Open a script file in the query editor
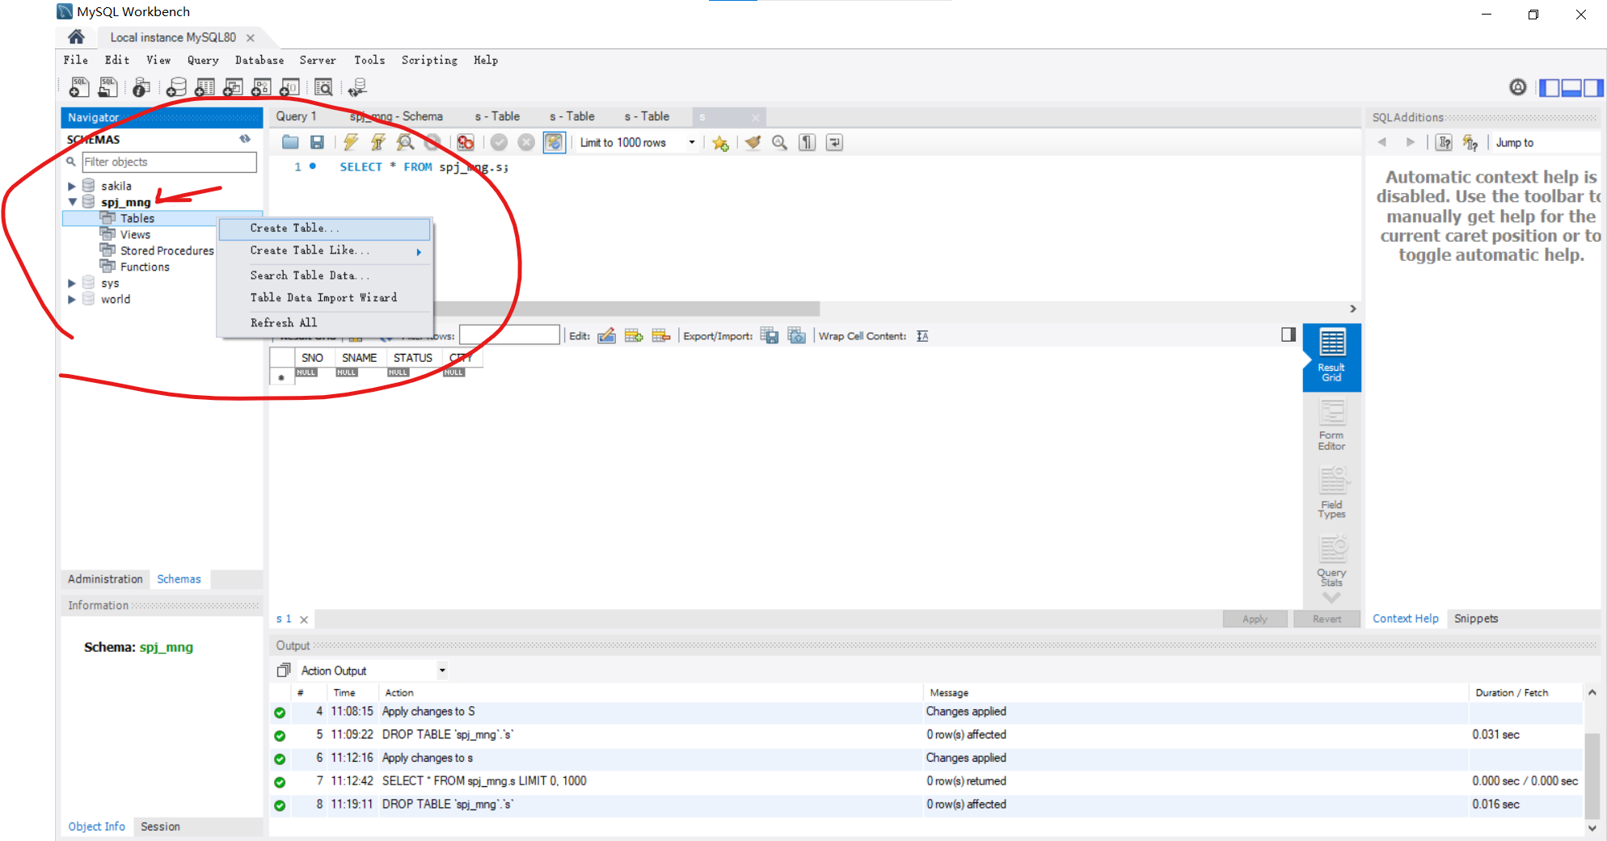Screen dimensions: 1607x841 pos(290,142)
